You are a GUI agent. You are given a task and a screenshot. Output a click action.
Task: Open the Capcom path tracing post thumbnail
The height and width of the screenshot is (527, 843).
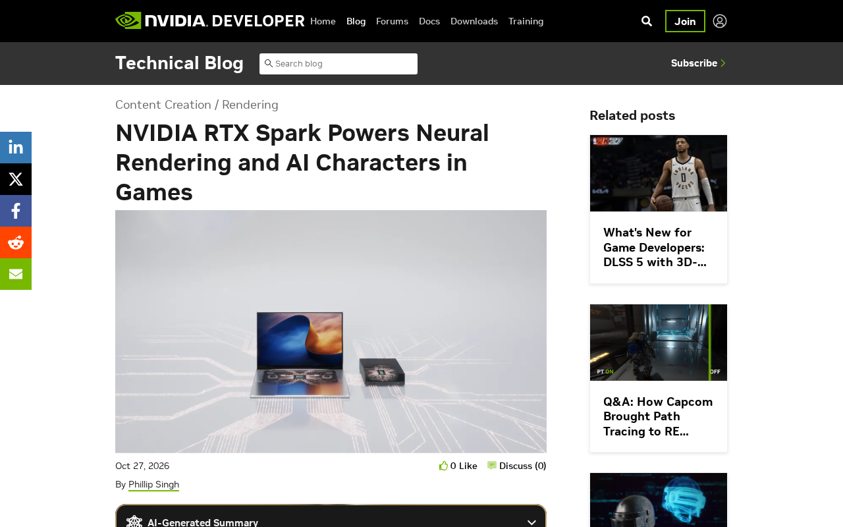[x=659, y=343]
